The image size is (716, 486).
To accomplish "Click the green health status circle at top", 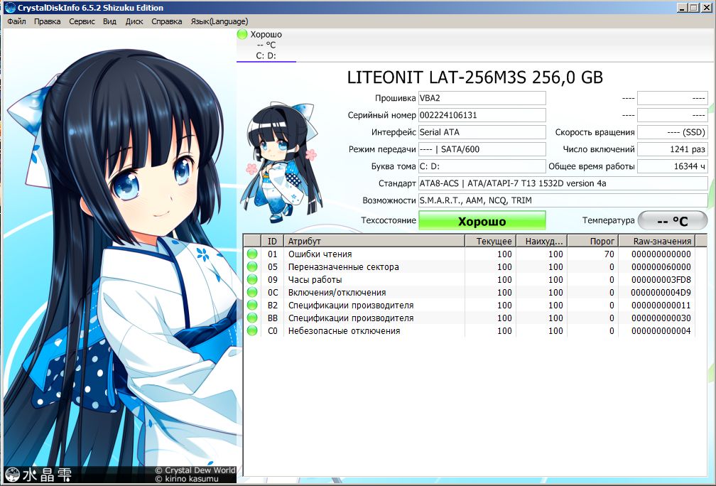I will (x=242, y=34).
